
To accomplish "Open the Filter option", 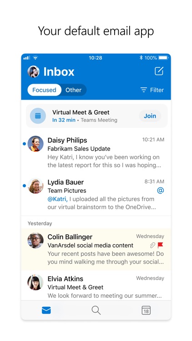I will pos(152,90).
